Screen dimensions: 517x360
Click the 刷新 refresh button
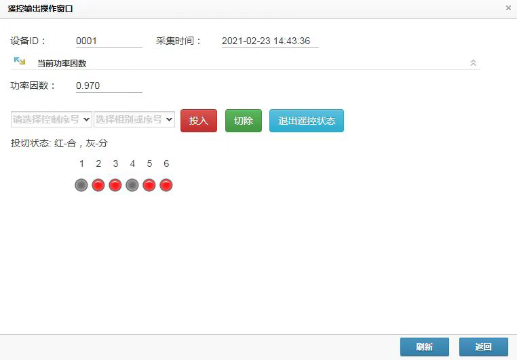tap(425, 346)
